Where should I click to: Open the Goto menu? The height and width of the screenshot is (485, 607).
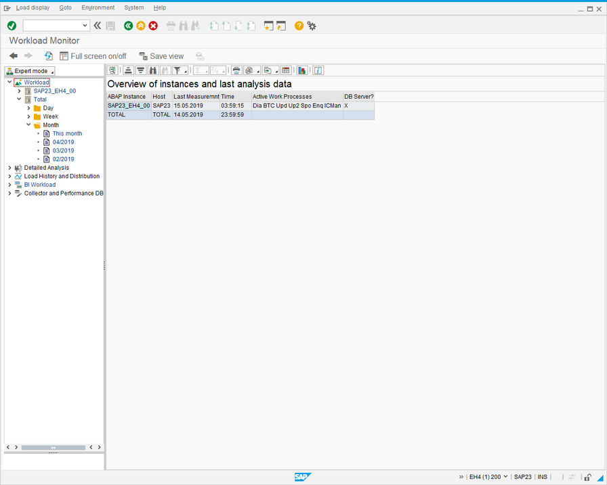(x=65, y=7)
